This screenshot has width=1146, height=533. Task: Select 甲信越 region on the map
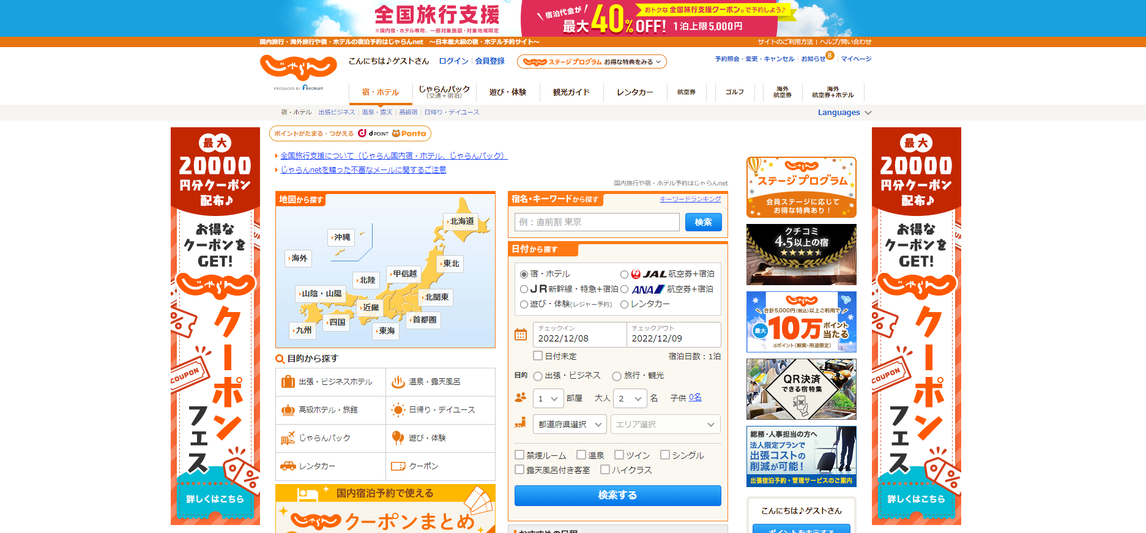[x=403, y=274]
